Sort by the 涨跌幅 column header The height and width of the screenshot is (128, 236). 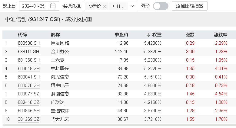[221, 35]
